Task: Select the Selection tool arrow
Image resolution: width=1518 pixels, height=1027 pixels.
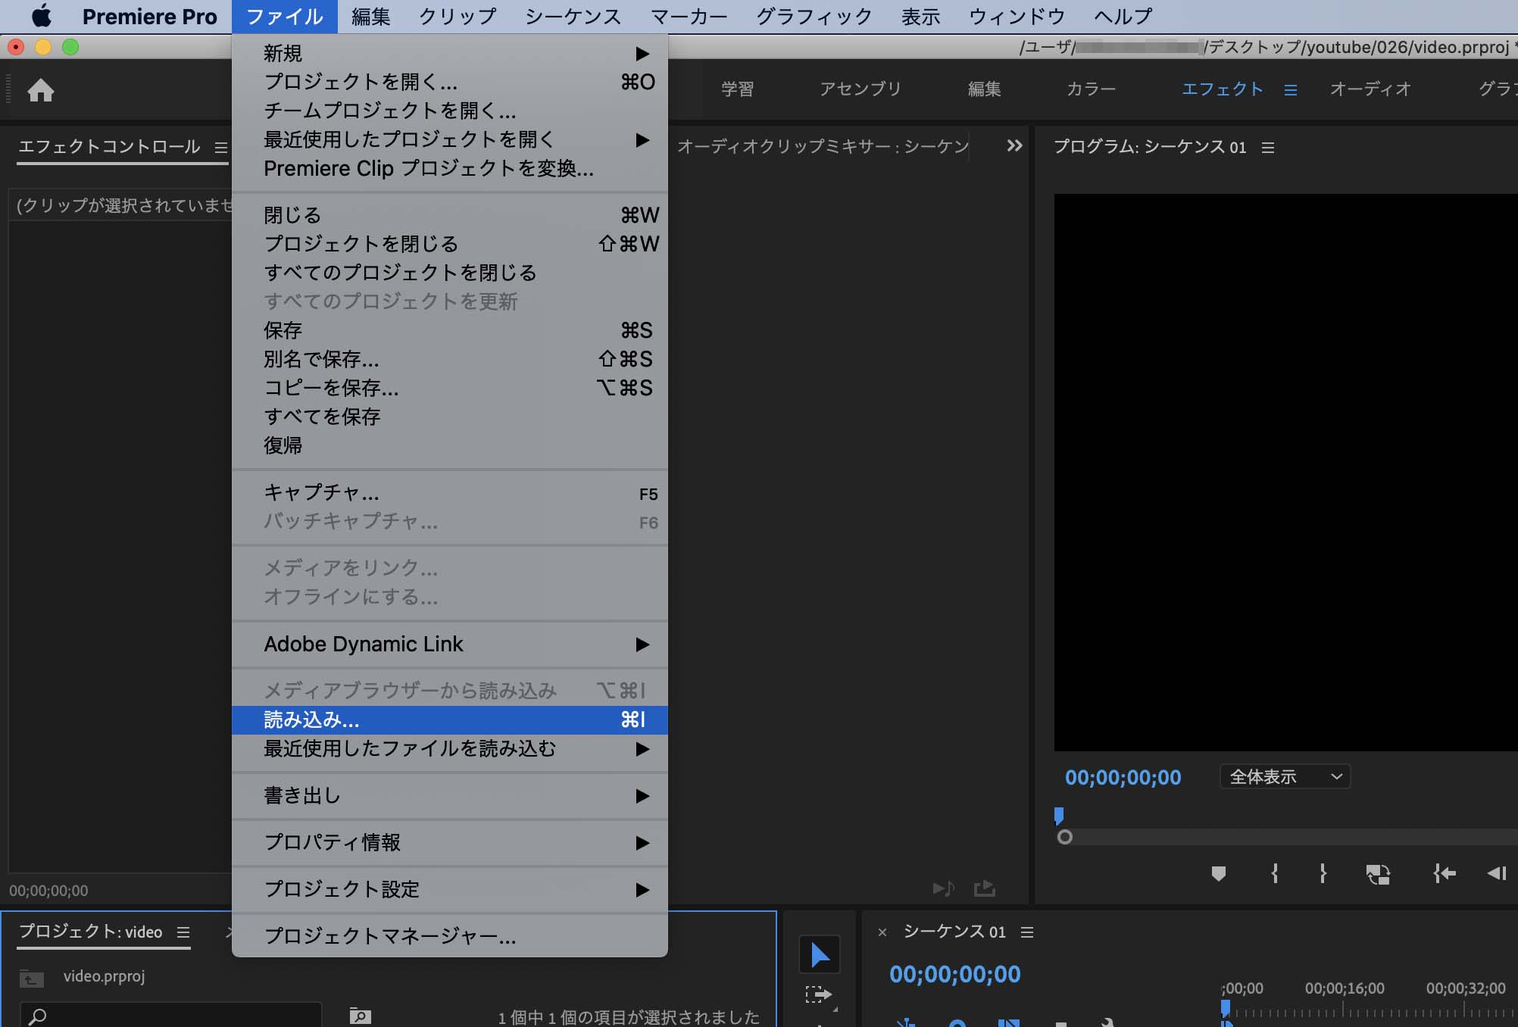Action: point(820,954)
